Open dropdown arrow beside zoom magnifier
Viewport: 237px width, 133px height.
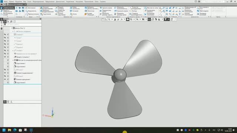click(112, 20)
